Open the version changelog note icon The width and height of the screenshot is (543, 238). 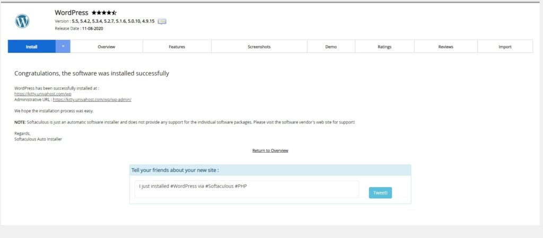click(162, 21)
